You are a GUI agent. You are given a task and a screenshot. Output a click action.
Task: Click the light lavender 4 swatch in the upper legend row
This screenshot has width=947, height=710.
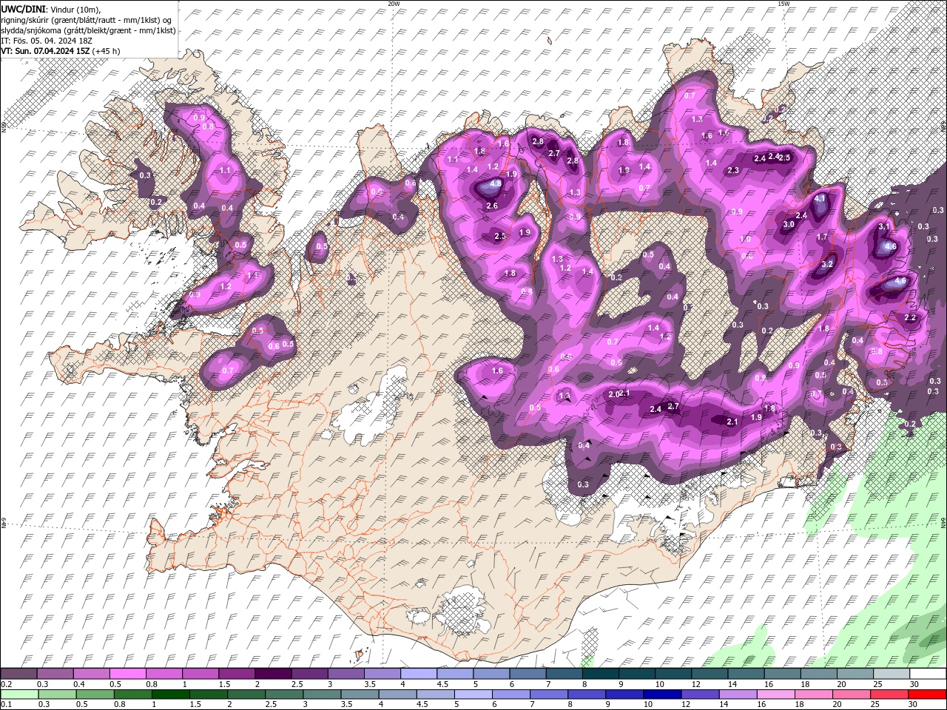[418, 673]
